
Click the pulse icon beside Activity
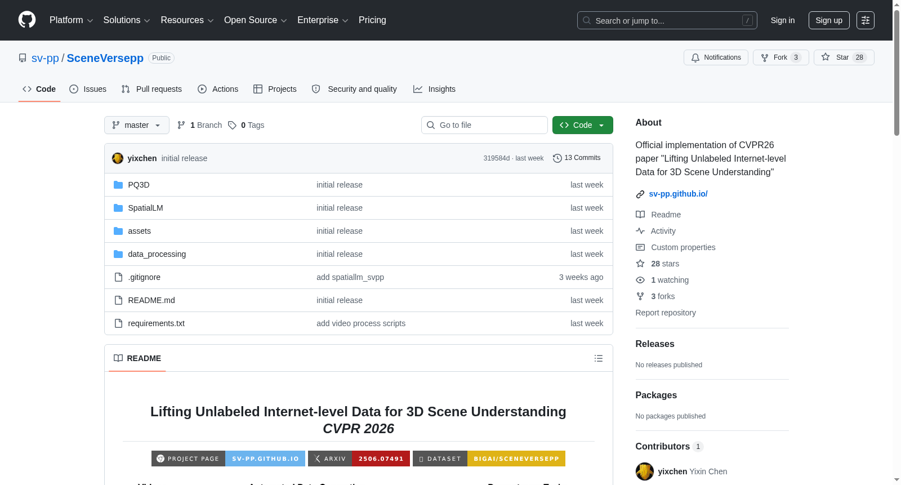640,231
